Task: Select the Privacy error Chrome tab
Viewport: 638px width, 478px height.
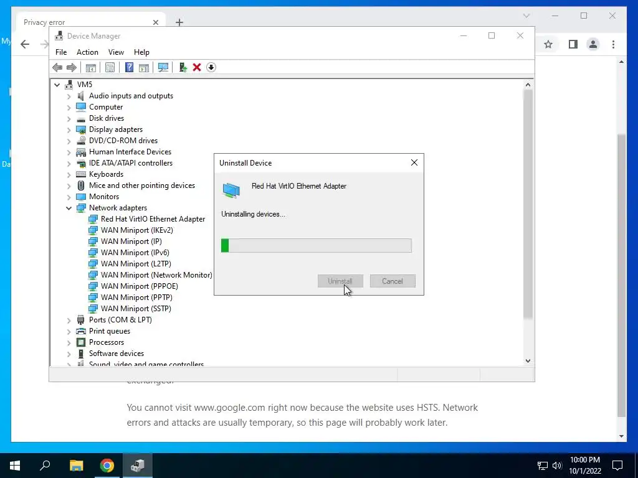Action: (x=91, y=22)
